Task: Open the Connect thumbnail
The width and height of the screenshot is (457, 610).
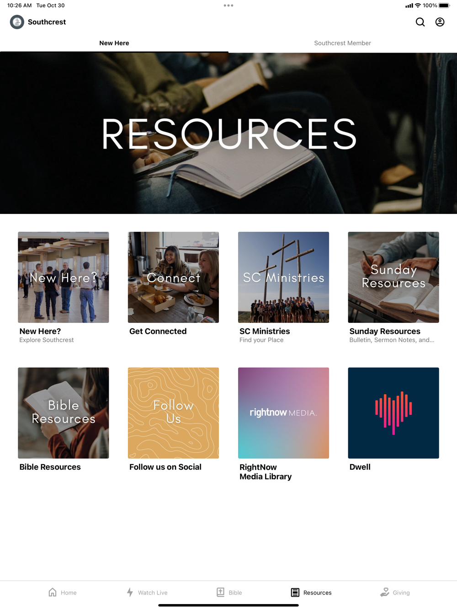Action: click(x=173, y=277)
